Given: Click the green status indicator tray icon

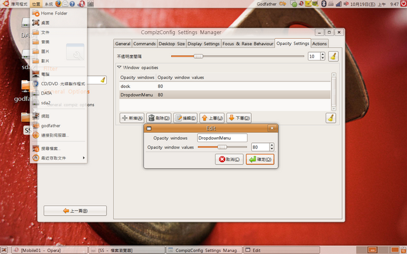Looking at the screenshot, I should 294,4.
